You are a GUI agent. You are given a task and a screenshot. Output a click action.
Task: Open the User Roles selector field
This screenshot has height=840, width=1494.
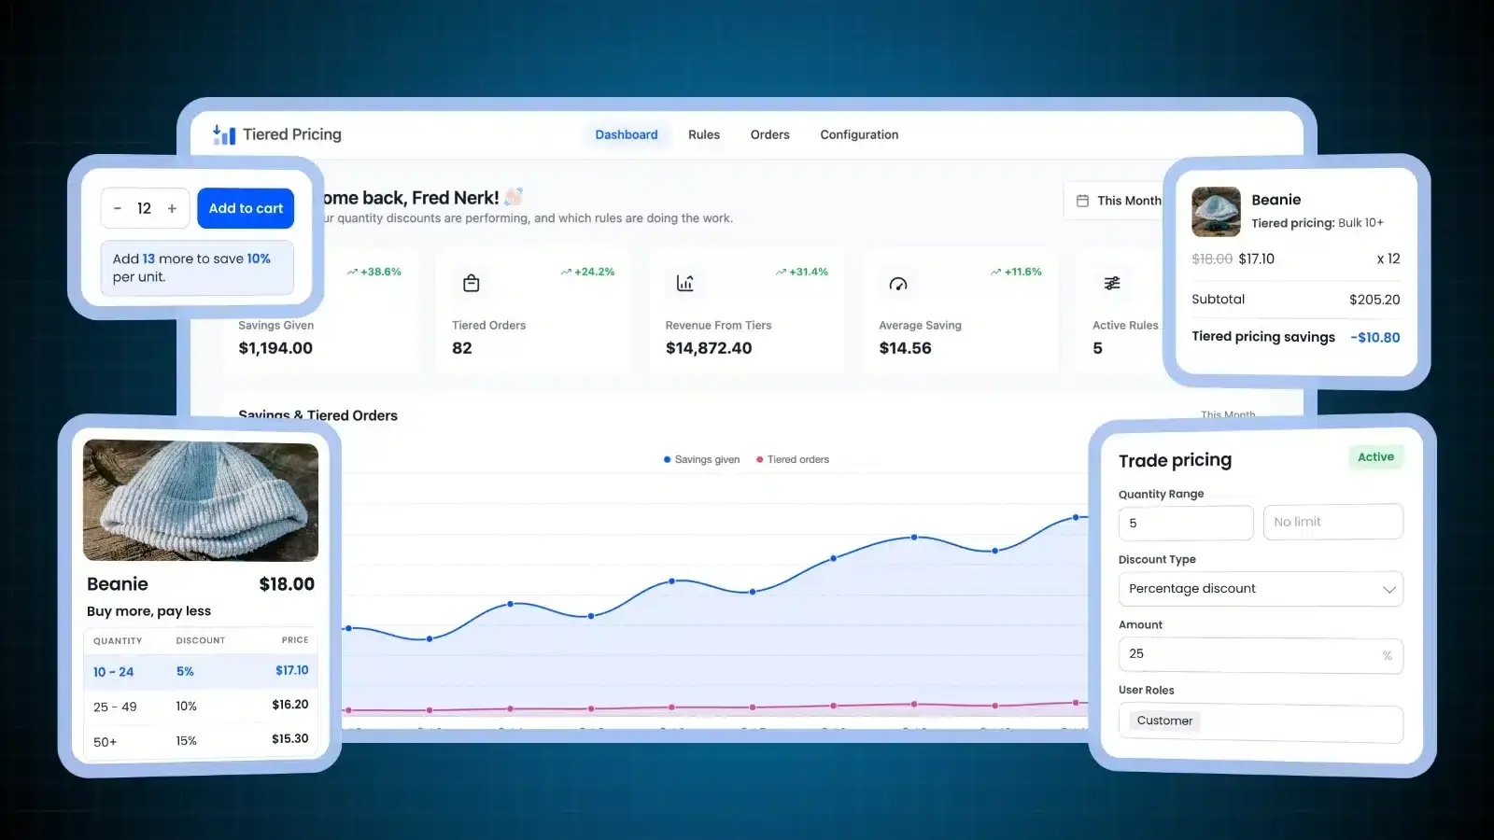coord(1261,723)
